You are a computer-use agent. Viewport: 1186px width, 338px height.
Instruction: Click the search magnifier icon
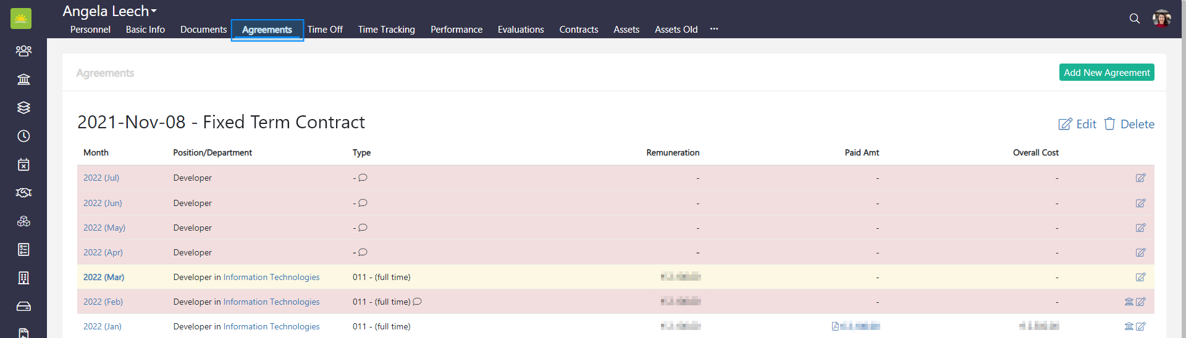pyautogui.click(x=1134, y=19)
